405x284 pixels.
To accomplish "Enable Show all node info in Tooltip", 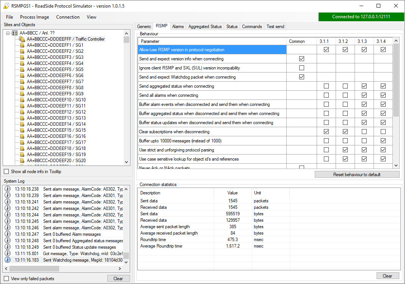I will tap(6, 172).
